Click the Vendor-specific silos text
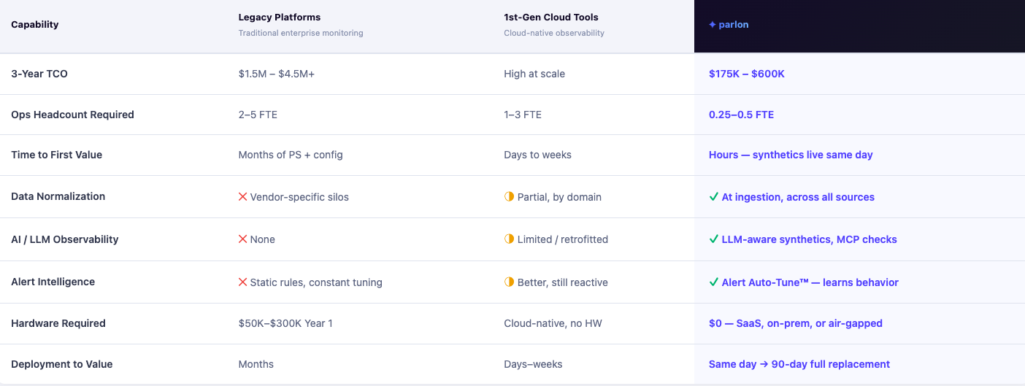Image resolution: width=1025 pixels, height=386 pixels. [x=299, y=197]
